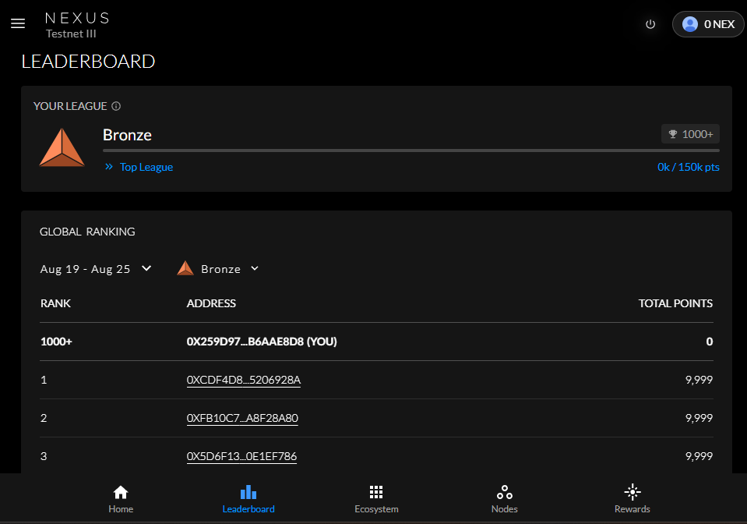The image size is (747, 524).
Task: Open the Nodes tab
Action: tap(504, 499)
